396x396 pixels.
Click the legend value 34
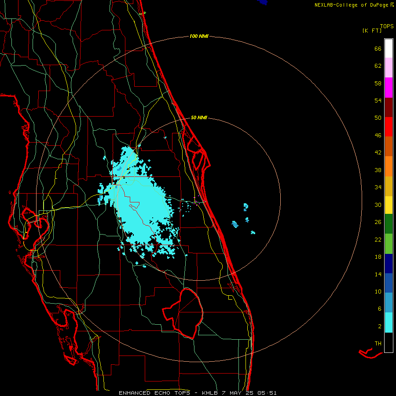click(x=378, y=187)
